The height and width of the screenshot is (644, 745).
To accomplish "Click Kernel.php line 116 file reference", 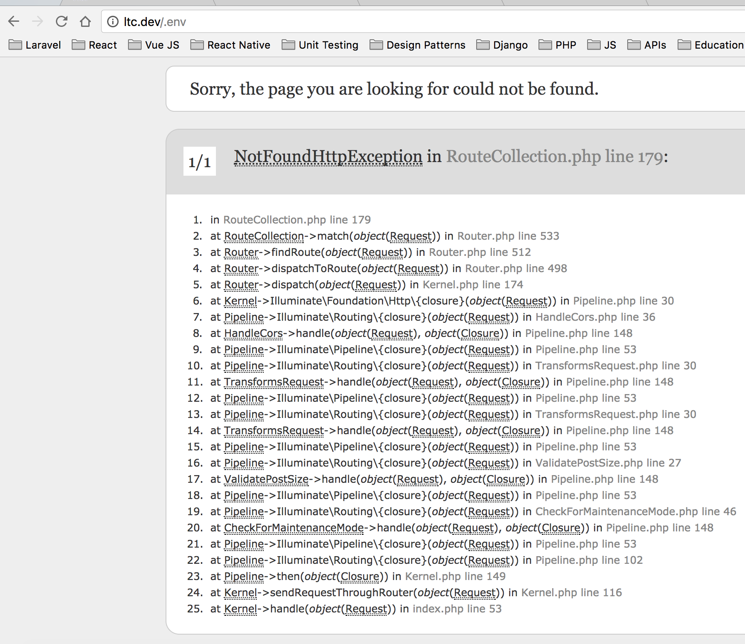I will (571, 592).
